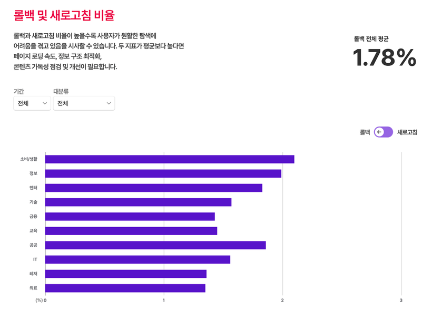Select the 정보 bar in the chart
Viewport: 432px width, 320px height.
click(163, 173)
